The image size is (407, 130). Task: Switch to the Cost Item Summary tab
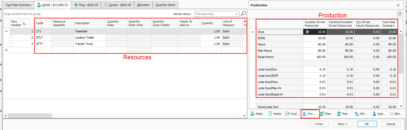18,5
